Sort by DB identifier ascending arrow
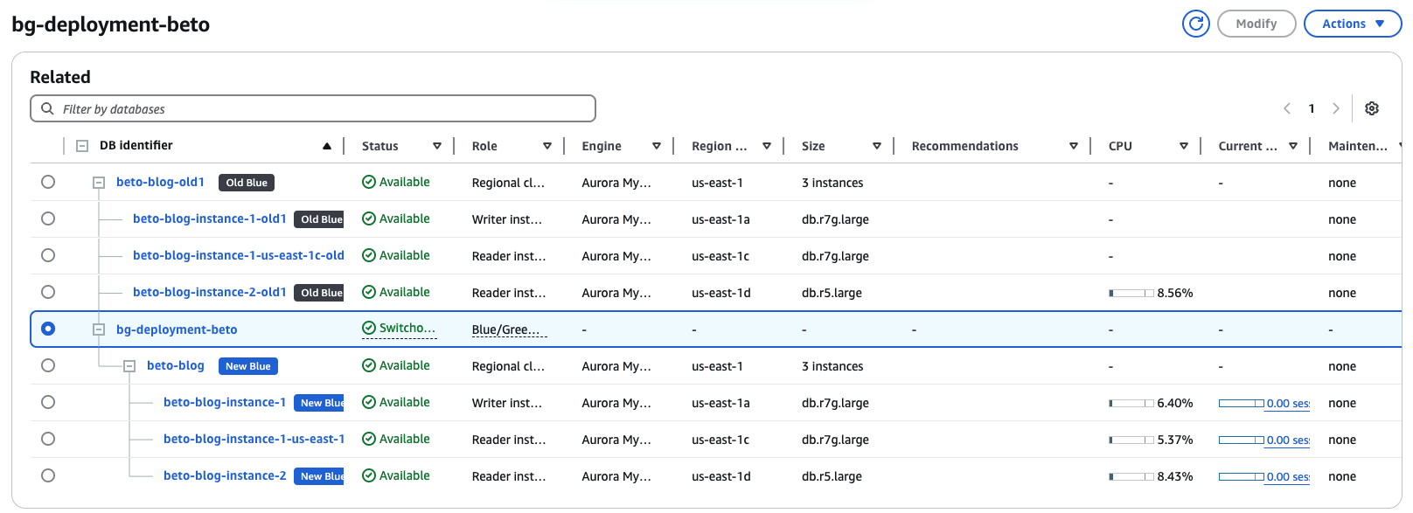 click(327, 146)
